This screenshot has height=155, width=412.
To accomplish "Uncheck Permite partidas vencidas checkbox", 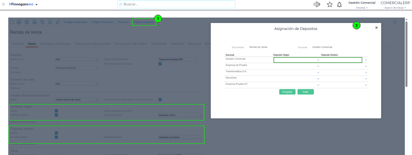I will [x=160, y=64].
